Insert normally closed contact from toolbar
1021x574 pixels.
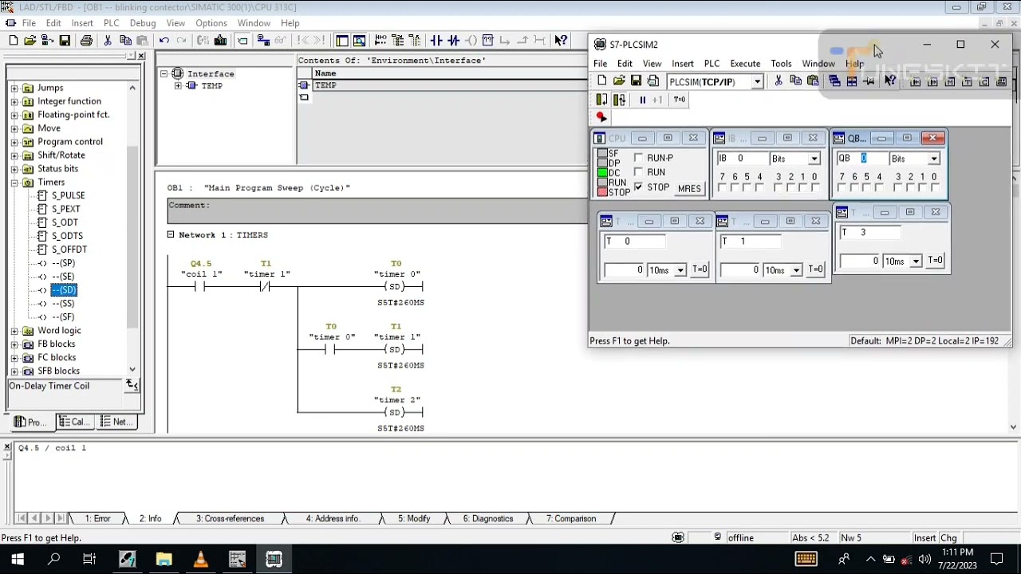point(453,41)
